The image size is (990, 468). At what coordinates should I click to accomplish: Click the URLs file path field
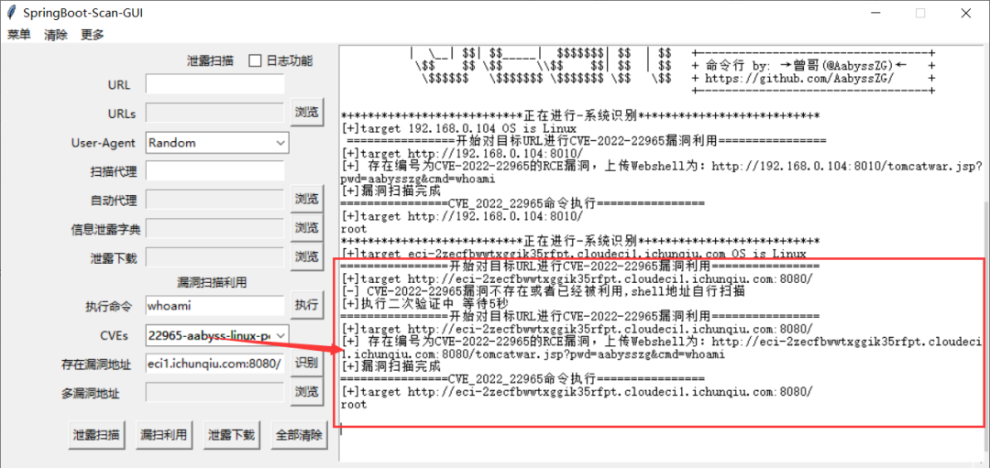coord(214,113)
